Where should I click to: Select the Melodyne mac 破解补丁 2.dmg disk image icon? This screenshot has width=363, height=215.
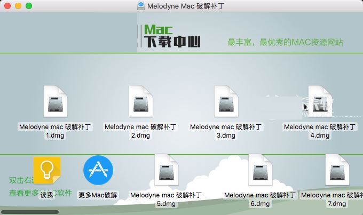pos(141,101)
